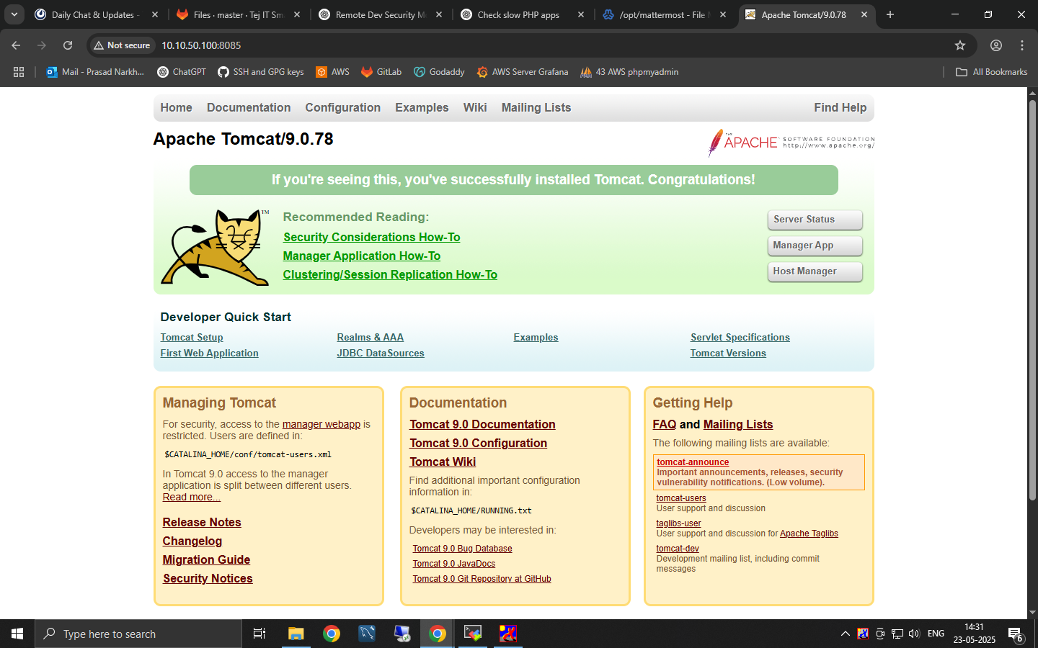Image resolution: width=1038 pixels, height=648 pixels.
Task: Open the Tomcat Setup link
Action: coord(192,337)
